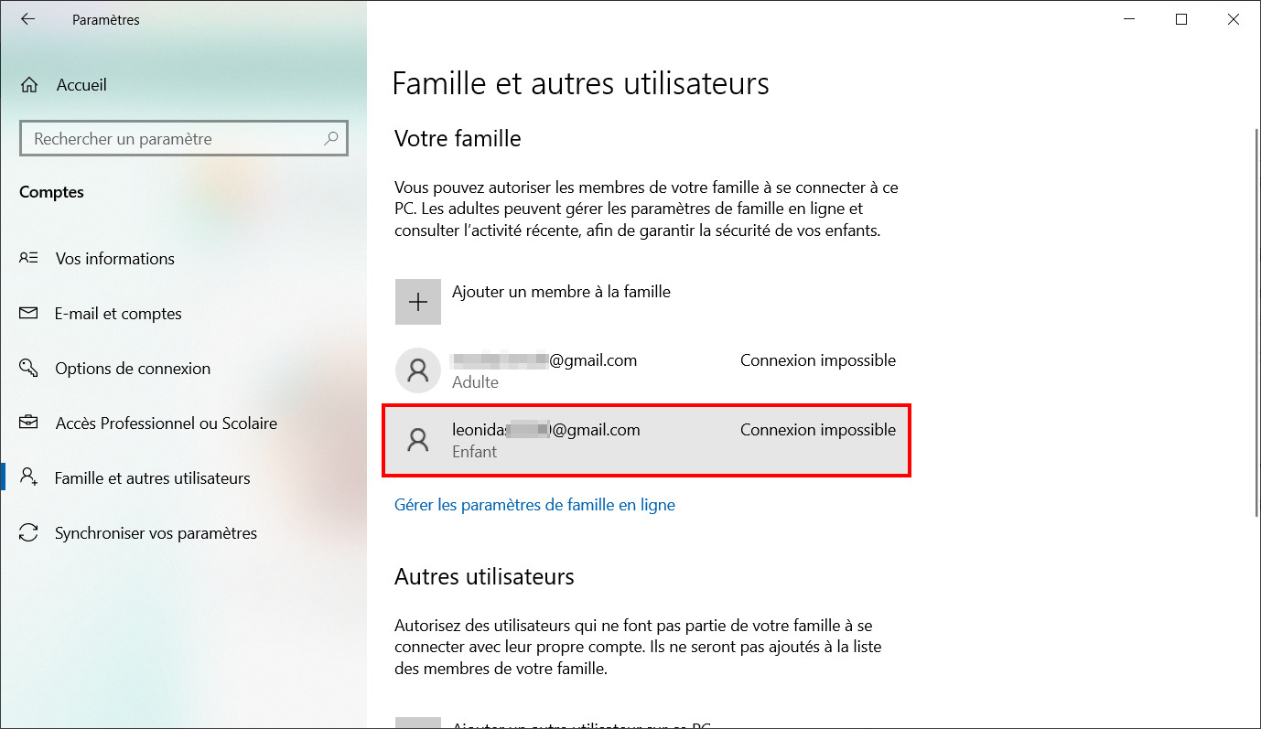Open the E-mail et comptes envelope icon

point(29,314)
